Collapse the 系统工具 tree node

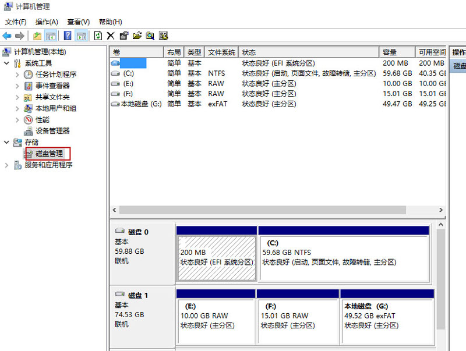tap(6, 63)
